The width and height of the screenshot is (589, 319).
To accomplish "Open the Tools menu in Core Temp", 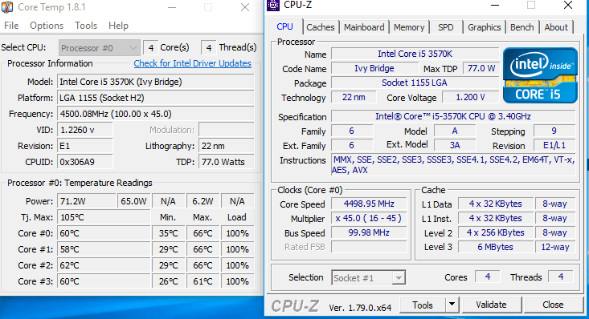I will tap(86, 26).
